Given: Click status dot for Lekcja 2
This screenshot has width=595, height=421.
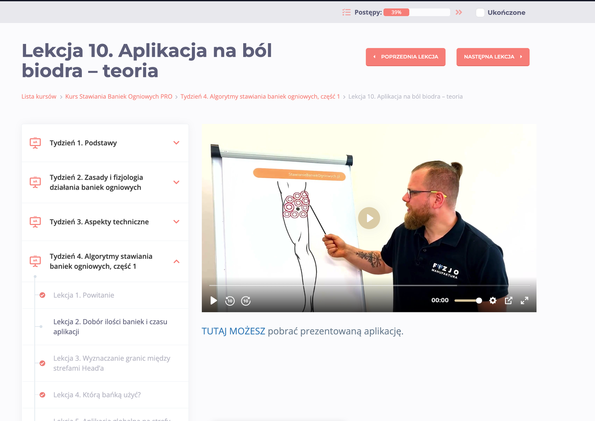Looking at the screenshot, I should [x=41, y=327].
